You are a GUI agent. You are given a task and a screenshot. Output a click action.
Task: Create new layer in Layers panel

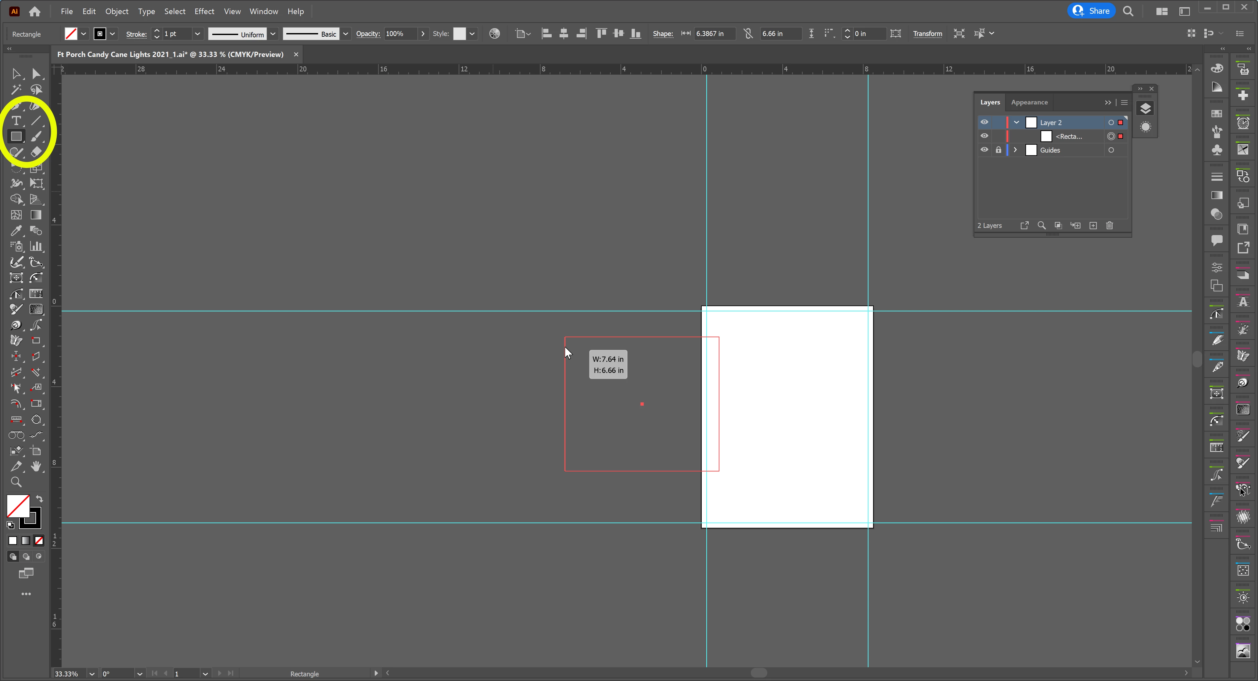1094,225
